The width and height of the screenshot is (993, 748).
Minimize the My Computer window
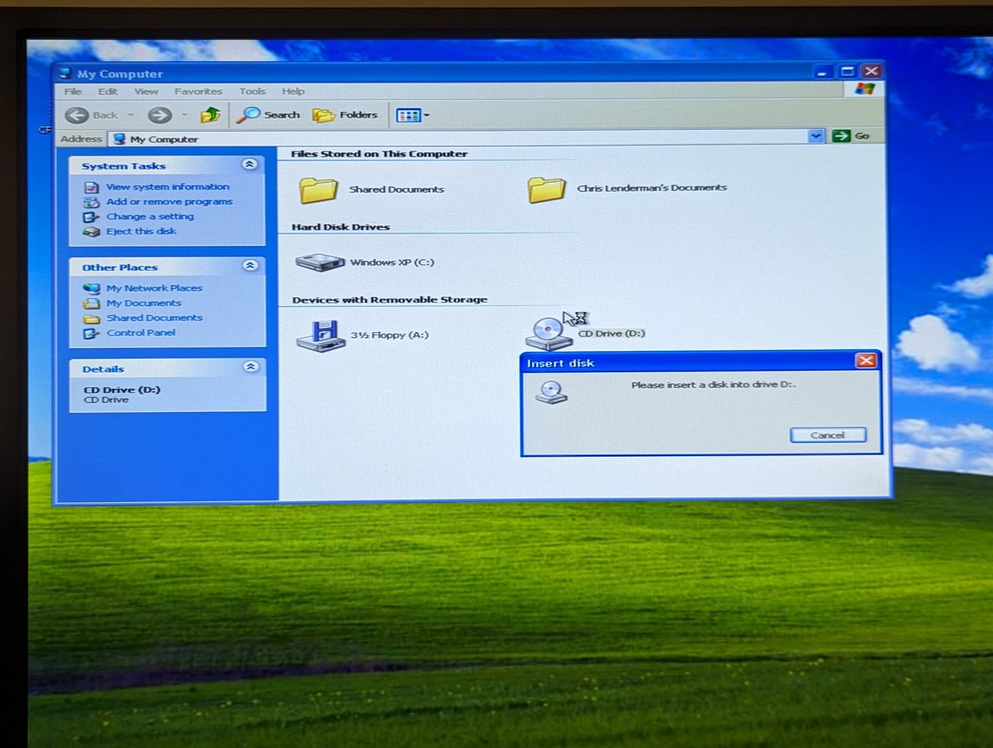pos(823,71)
